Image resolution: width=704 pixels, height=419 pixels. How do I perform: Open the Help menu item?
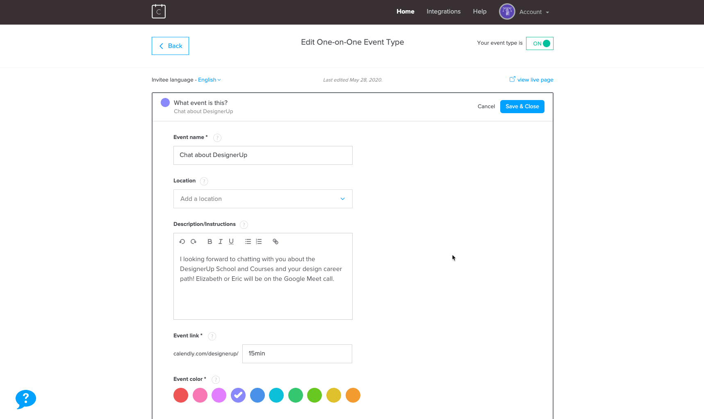(x=479, y=11)
